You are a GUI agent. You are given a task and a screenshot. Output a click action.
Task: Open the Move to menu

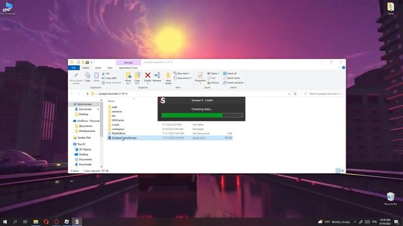pyautogui.click(x=128, y=78)
